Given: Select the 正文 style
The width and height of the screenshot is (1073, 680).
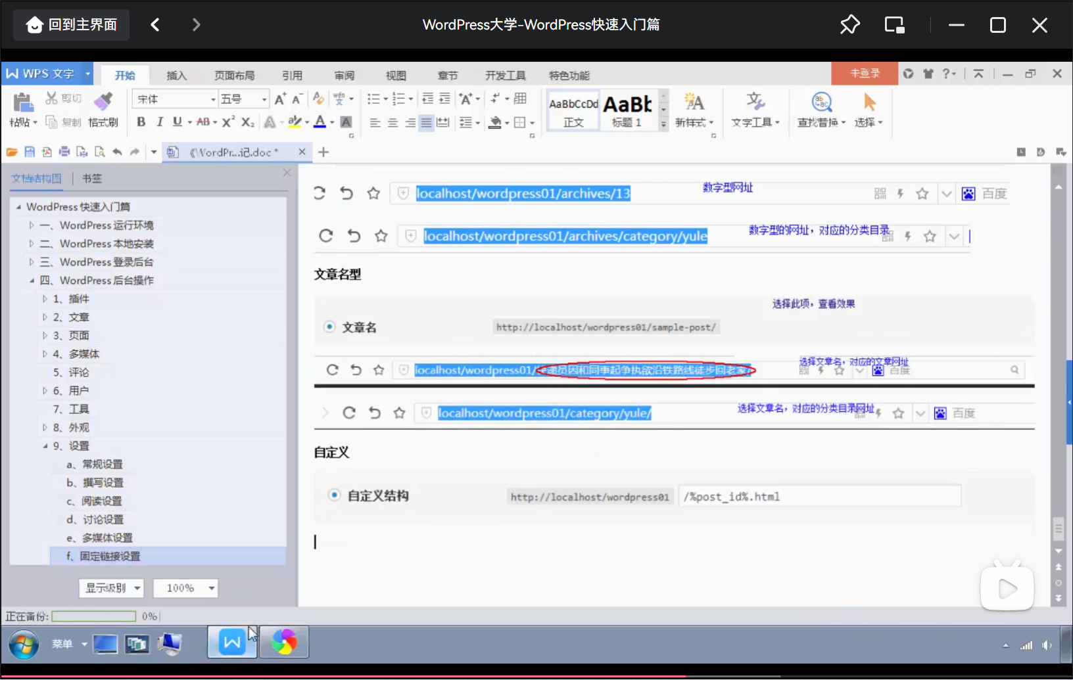Looking at the screenshot, I should click(x=573, y=110).
